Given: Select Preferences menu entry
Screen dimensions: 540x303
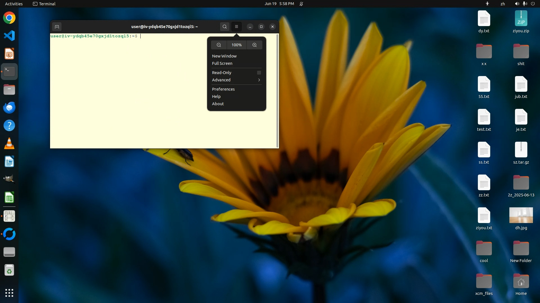Looking at the screenshot, I should 223,89.
